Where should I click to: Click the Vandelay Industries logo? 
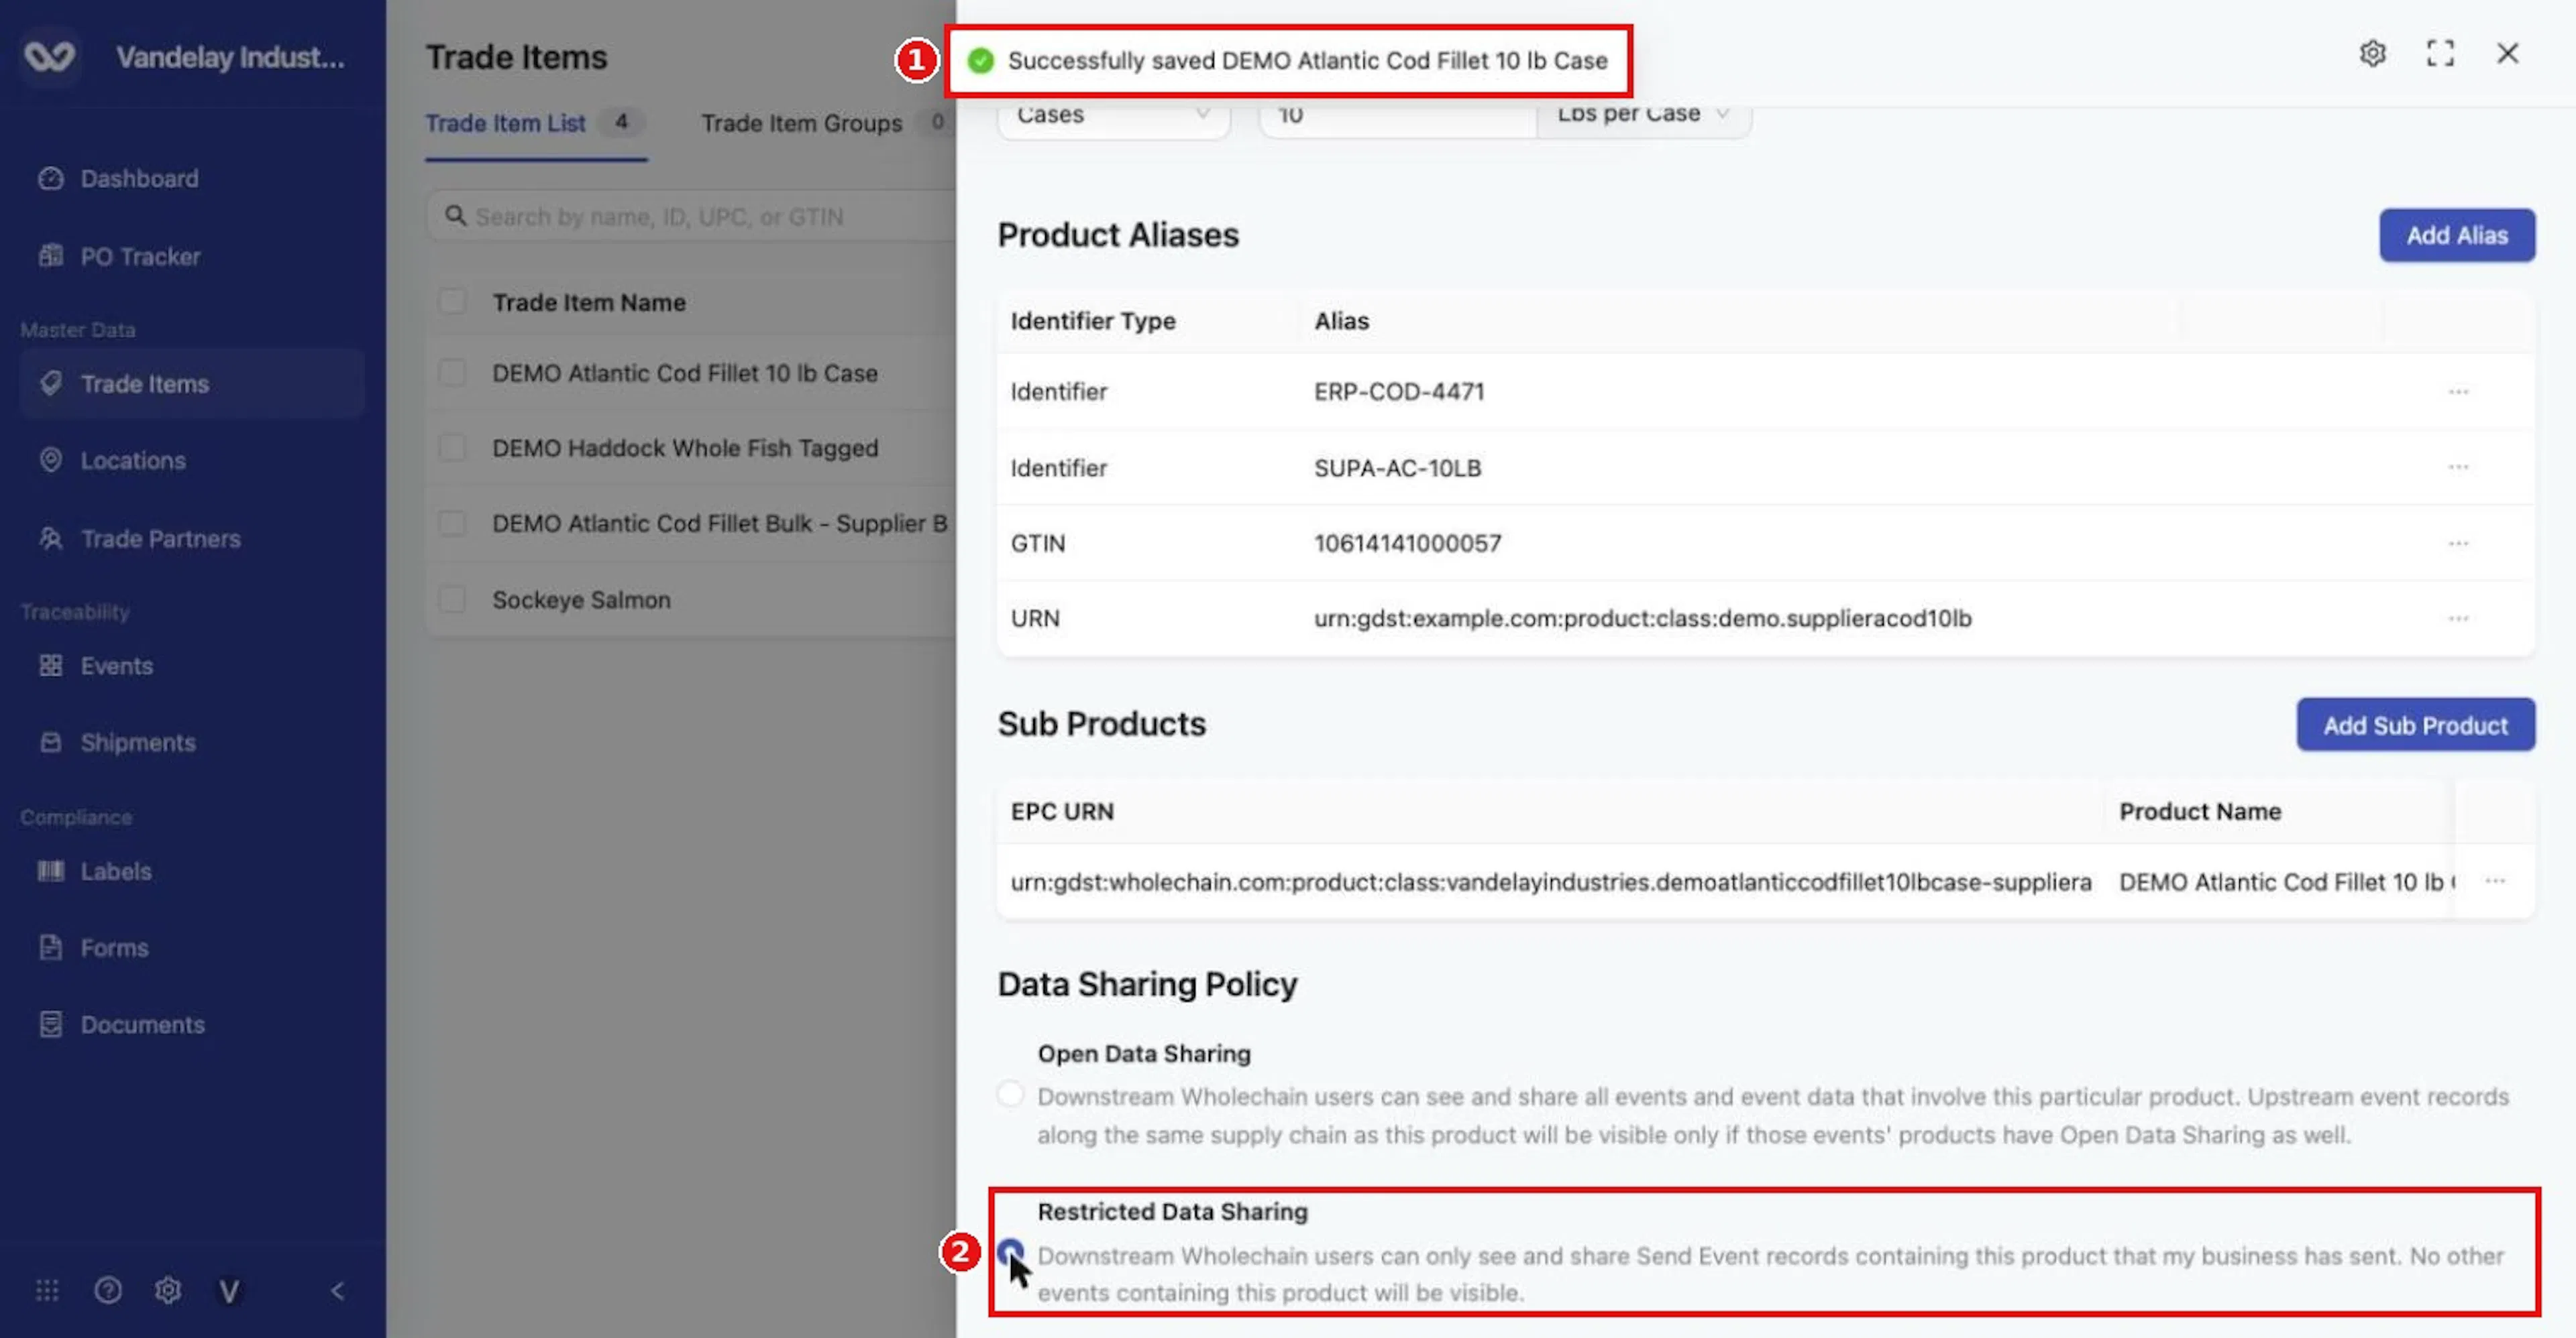50,57
